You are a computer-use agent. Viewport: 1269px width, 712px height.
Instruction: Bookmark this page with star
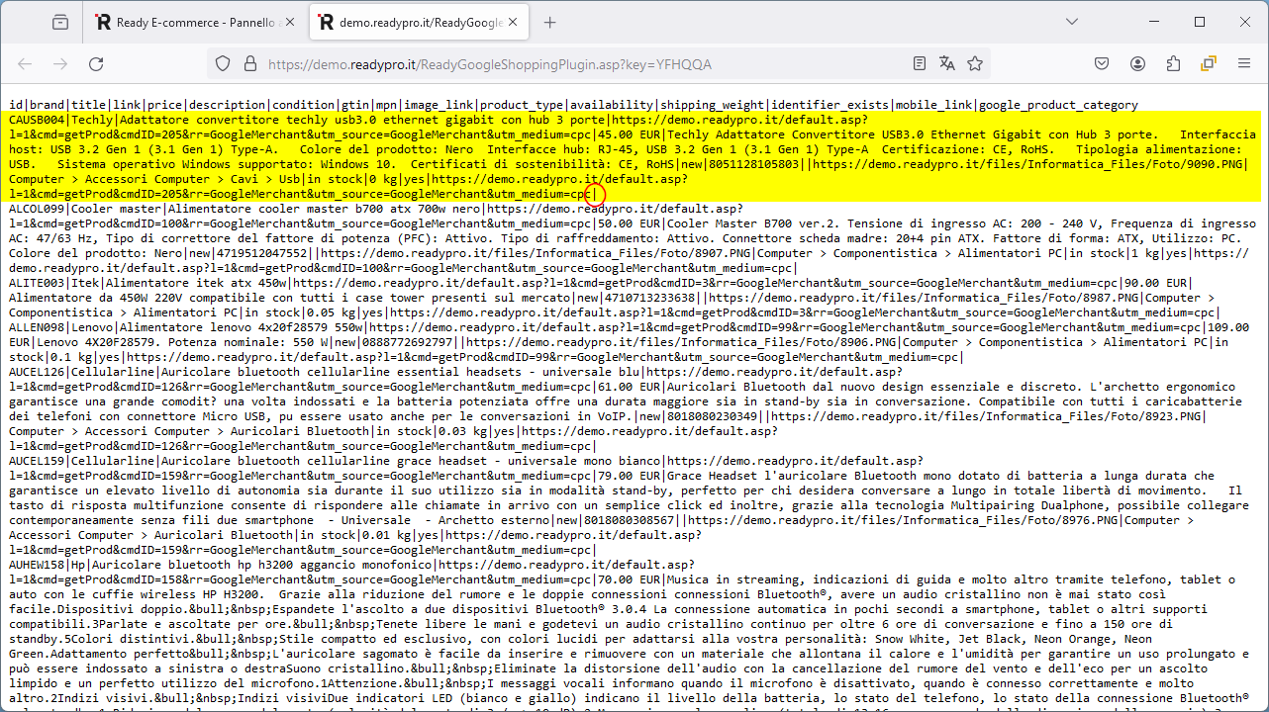[975, 63]
